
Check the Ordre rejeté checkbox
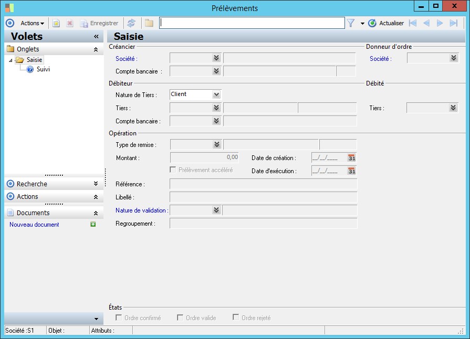click(236, 317)
